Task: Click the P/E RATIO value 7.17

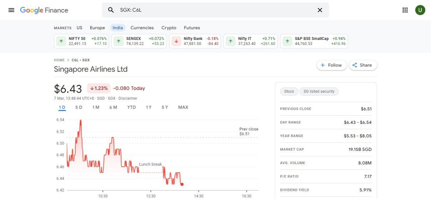Action: click(x=368, y=176)
